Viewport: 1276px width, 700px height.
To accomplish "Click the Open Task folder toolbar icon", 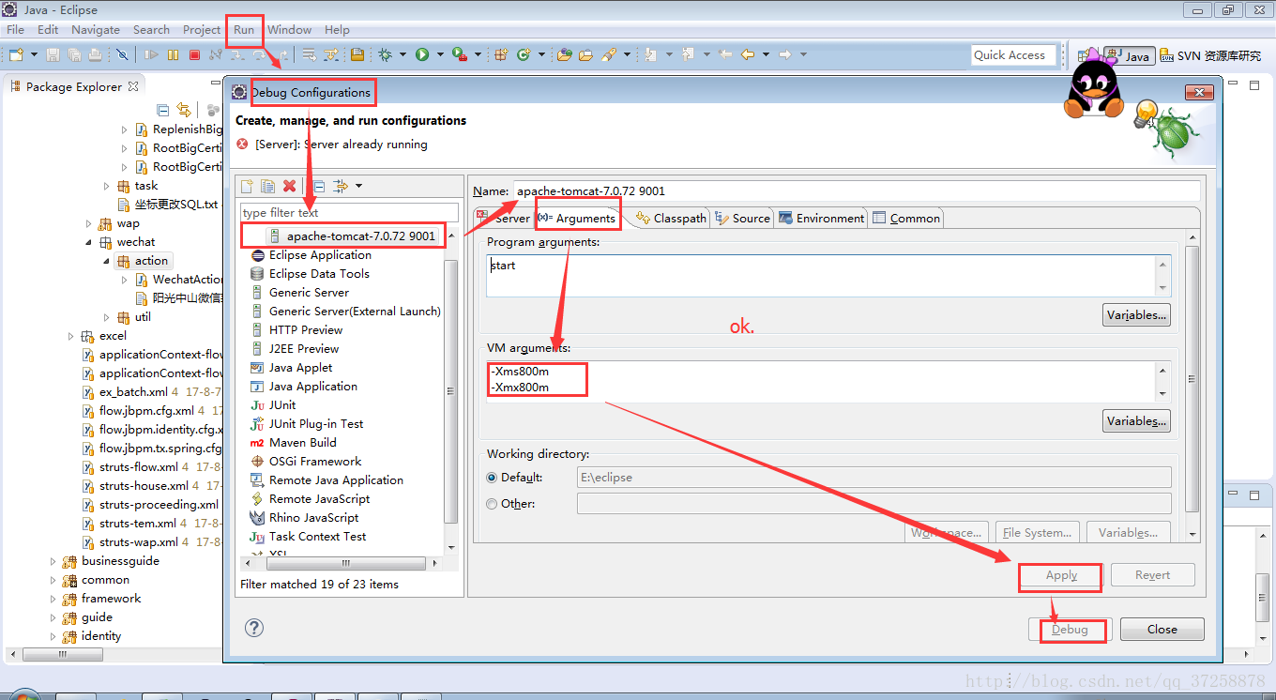I will pyautogui.click(x=585, y=55).
